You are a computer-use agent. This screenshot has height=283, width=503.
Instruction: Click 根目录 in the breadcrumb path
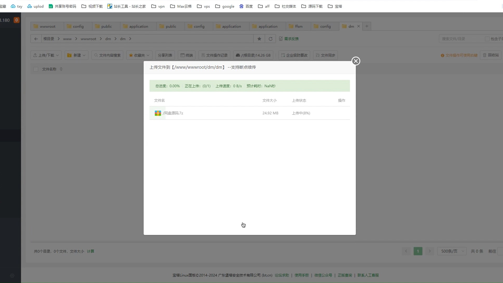(x=49, y=39)
